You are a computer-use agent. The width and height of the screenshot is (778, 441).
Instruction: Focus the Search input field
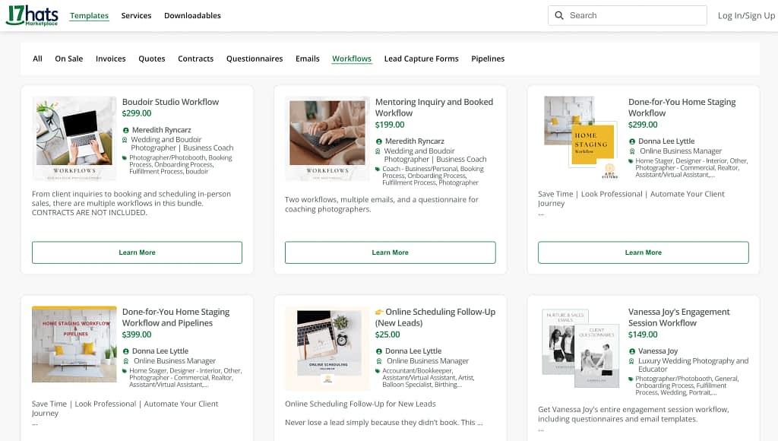tap(627, 15)
